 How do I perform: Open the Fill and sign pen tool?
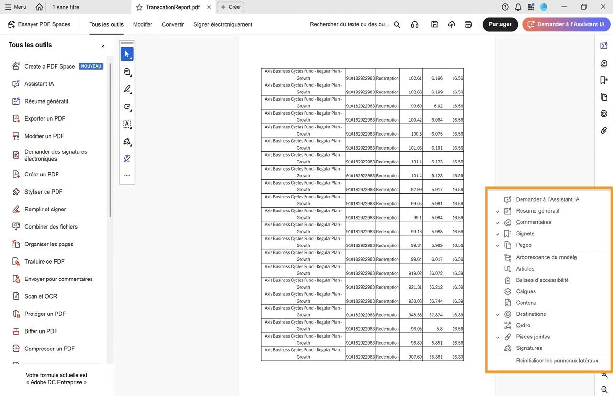point(127,141)
